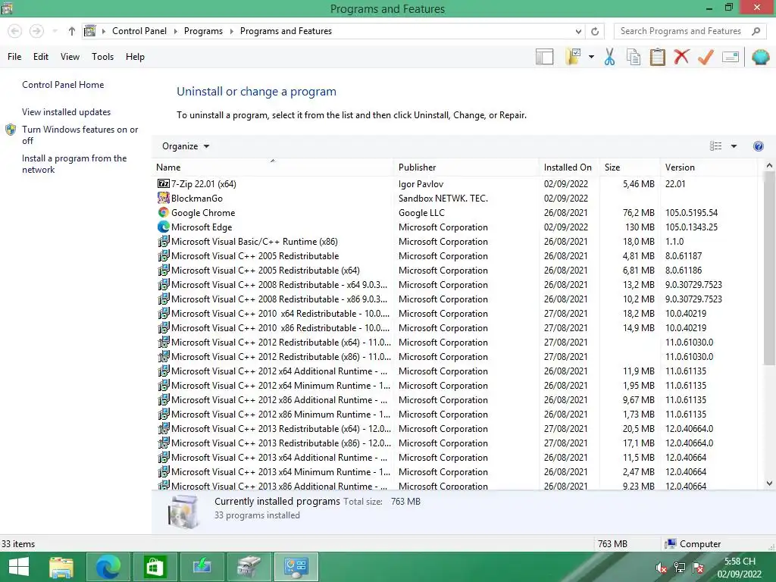Image resolution: width=776 pixels, height=582 pixels.
Task: Click the network tray icon
Action: (x=680, y=568)
